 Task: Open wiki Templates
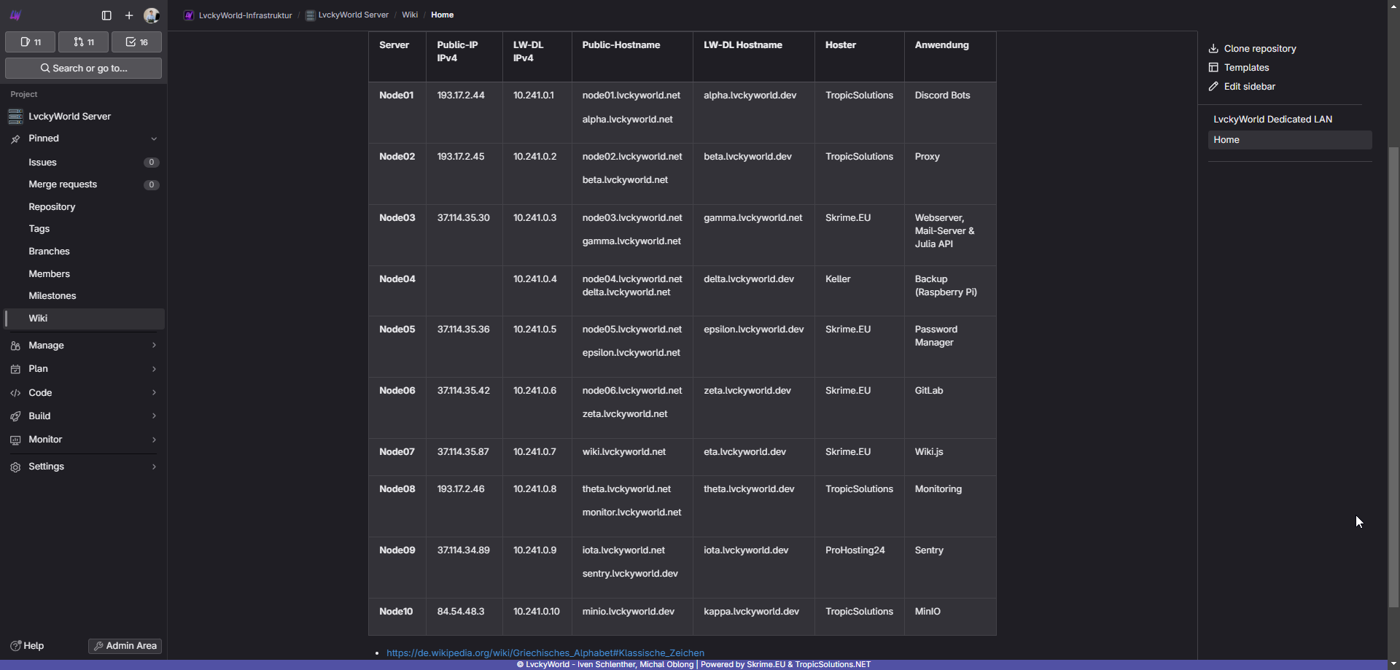click(1246, 68)
